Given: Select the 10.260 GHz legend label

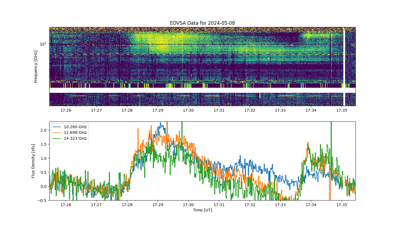Looking at the screenshot, I should [x=75, y=127].
